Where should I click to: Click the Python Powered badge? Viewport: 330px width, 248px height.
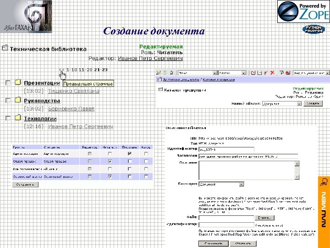pyautogui.click(x=313, y=29)
